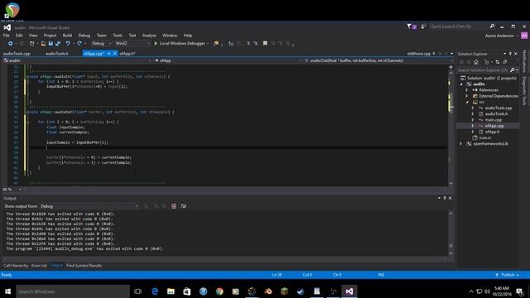Switch to the audioTools.h tab
This screenshot has width=530, height=298.
pyautogui.click(x=57, y=53)
